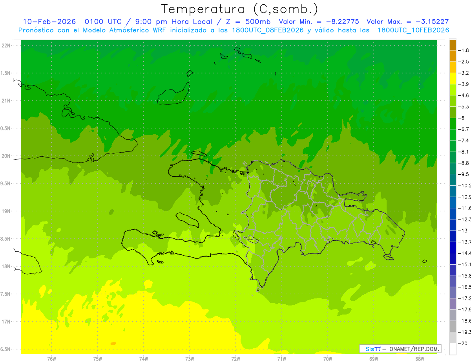Select the '-3.2' legend value
471x364 pixels.
pyautogui.click(x=464, y=73)
